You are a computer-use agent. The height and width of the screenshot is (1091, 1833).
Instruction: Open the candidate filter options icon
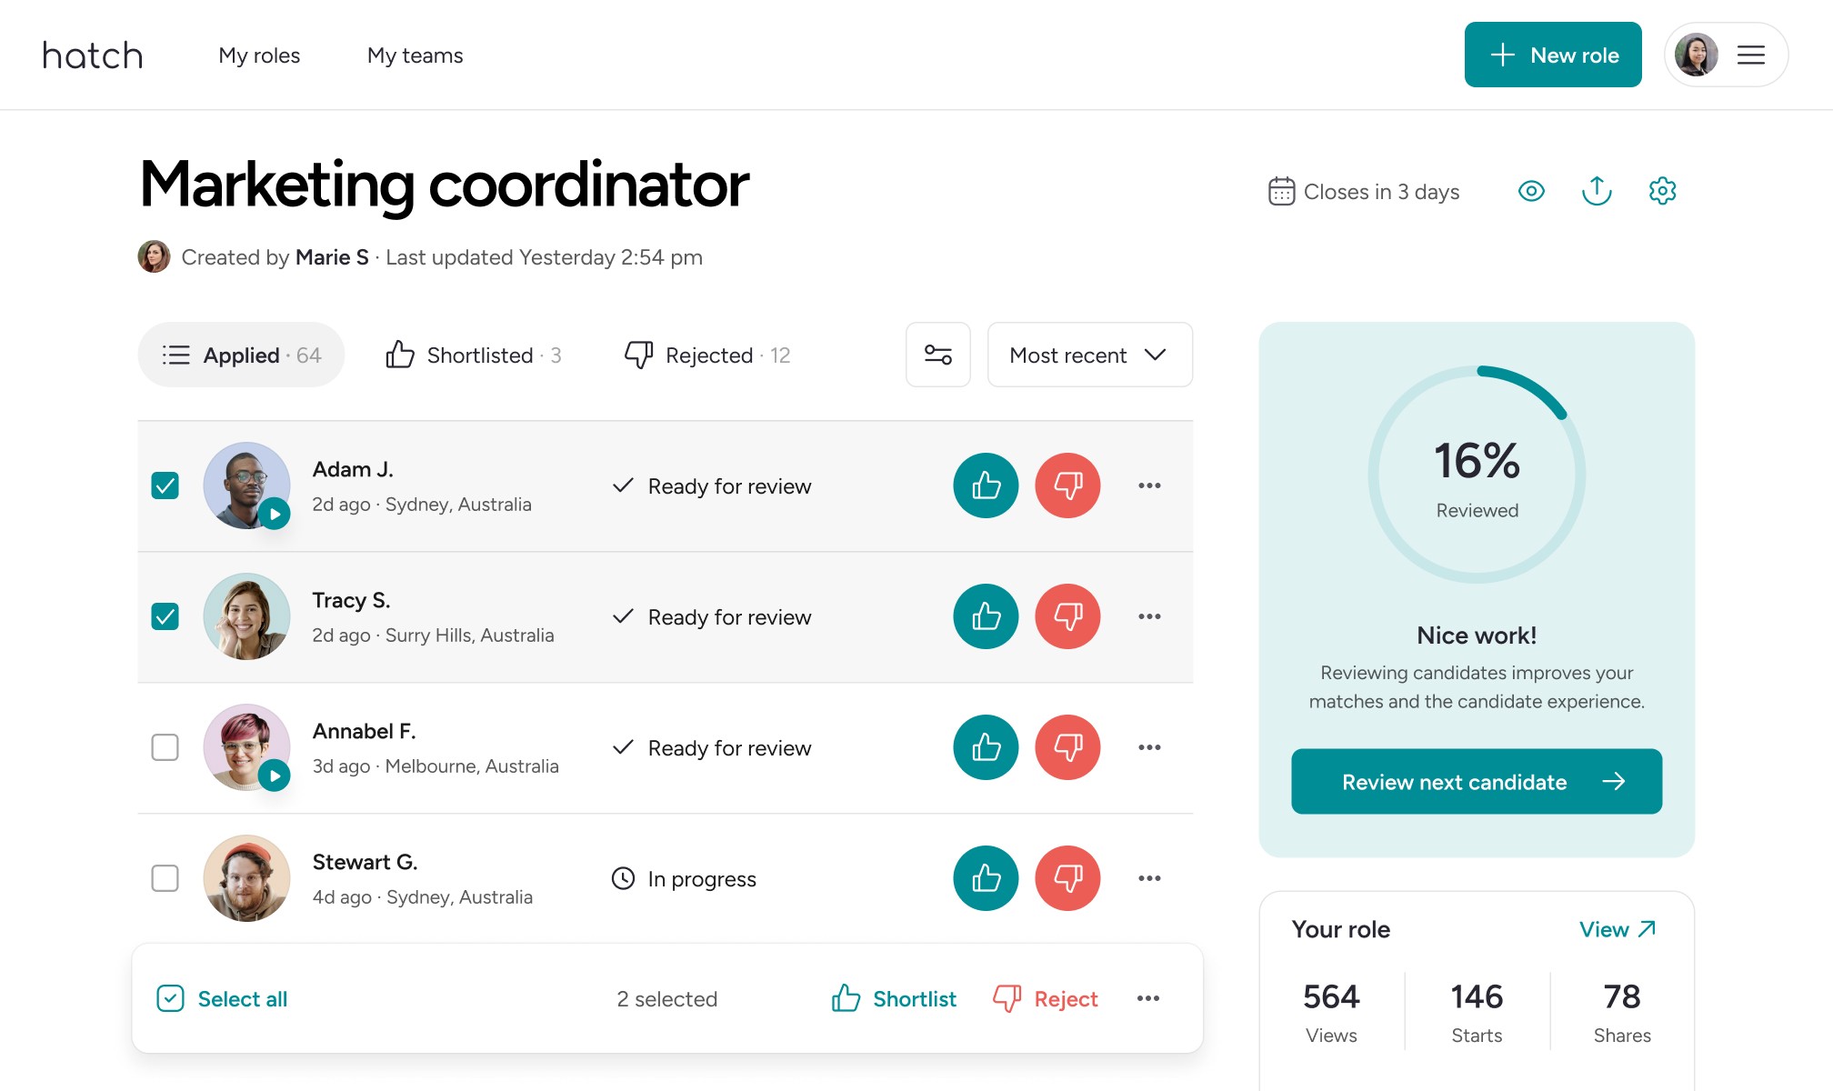tap(937, 355)
